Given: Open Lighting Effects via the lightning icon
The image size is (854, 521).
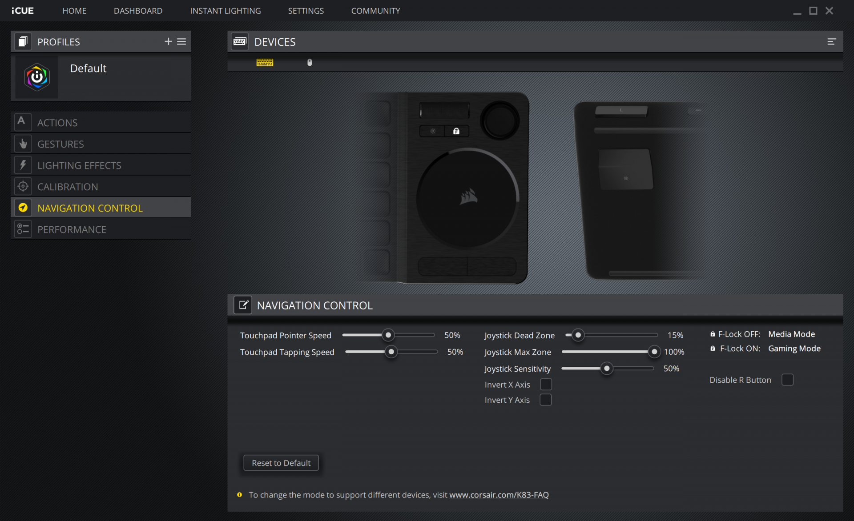Looking at the screenshot, I should pos(23,165).
